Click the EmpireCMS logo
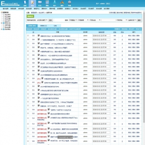Image resolution: width=145 pixels, height=145 pixels. tap(10, 4)
